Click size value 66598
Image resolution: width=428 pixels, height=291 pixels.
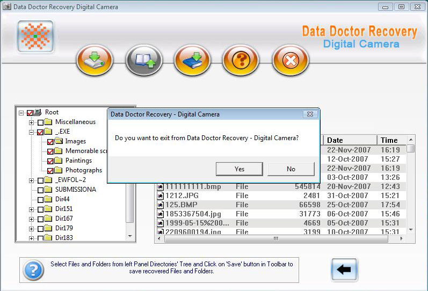[309, 205]
